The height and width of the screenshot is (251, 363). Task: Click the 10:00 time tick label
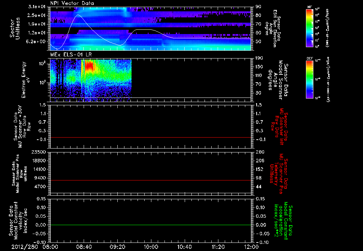(x=151, y=247)
